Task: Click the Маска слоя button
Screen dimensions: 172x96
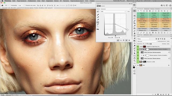Action: point(154,30)
